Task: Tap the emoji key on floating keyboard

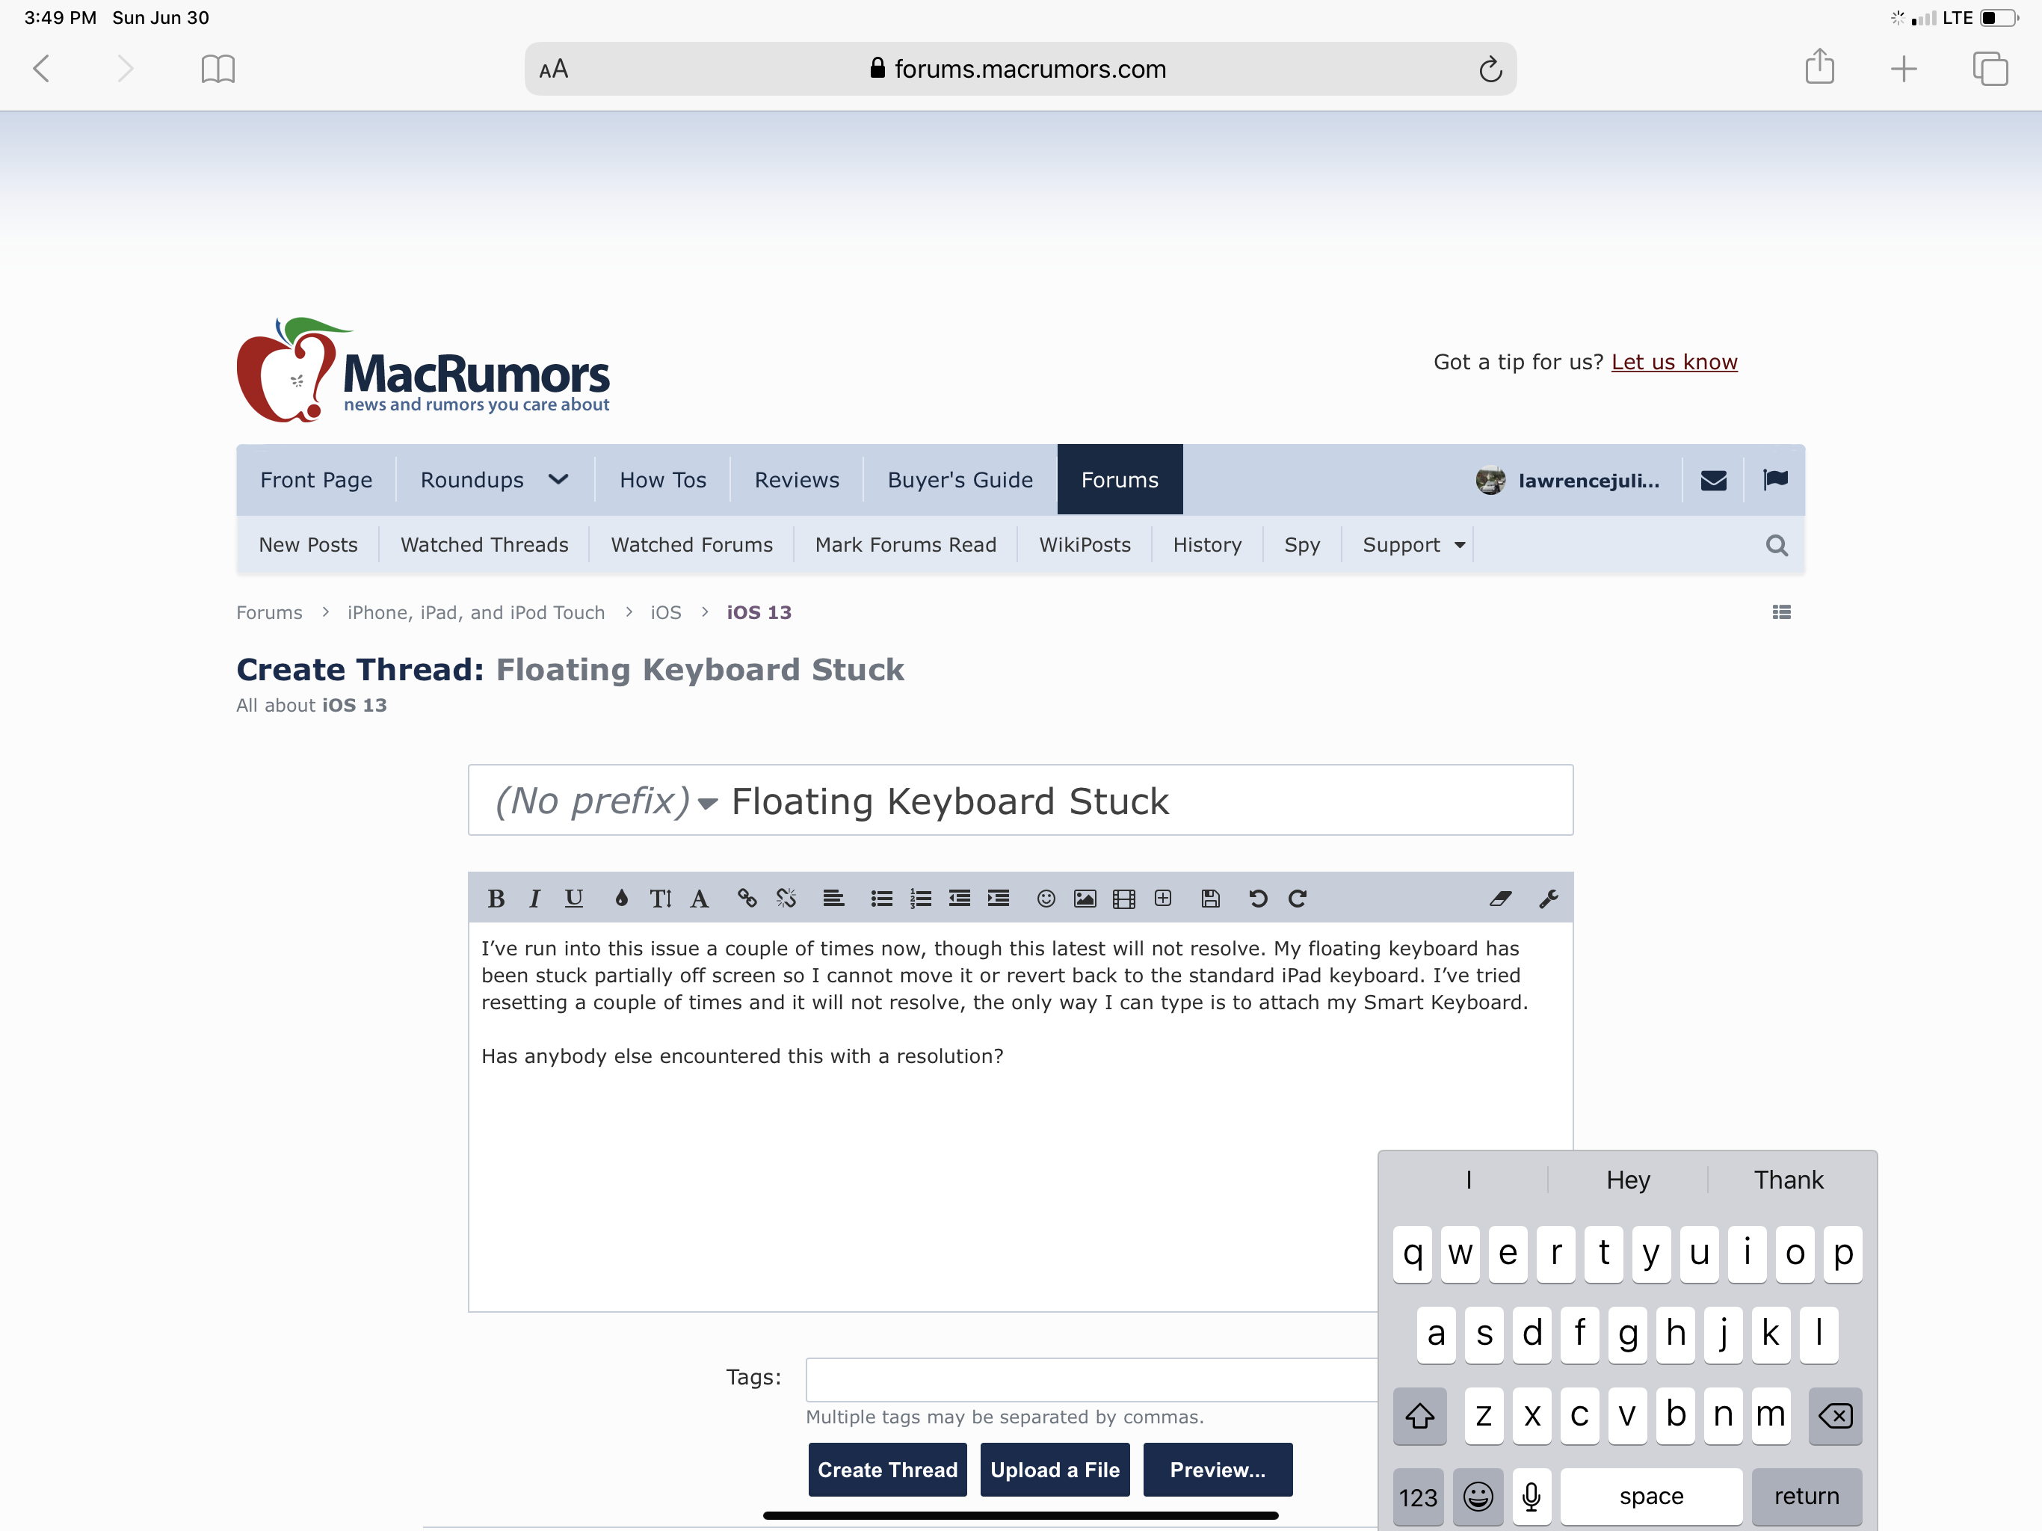Action: 1478,1496
